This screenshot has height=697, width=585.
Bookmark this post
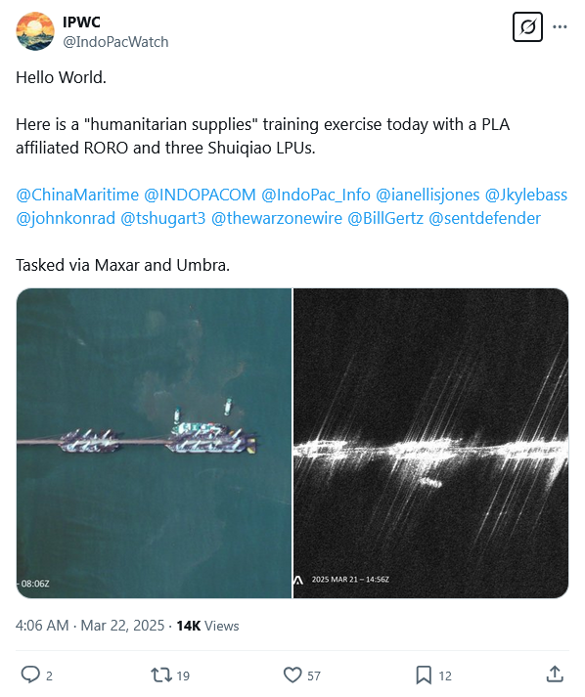coord(423,675)
